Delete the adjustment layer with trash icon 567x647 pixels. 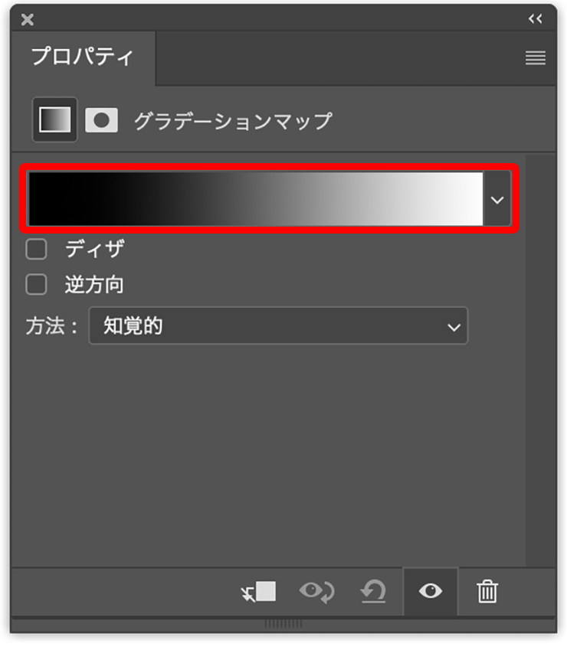(487, 592)
